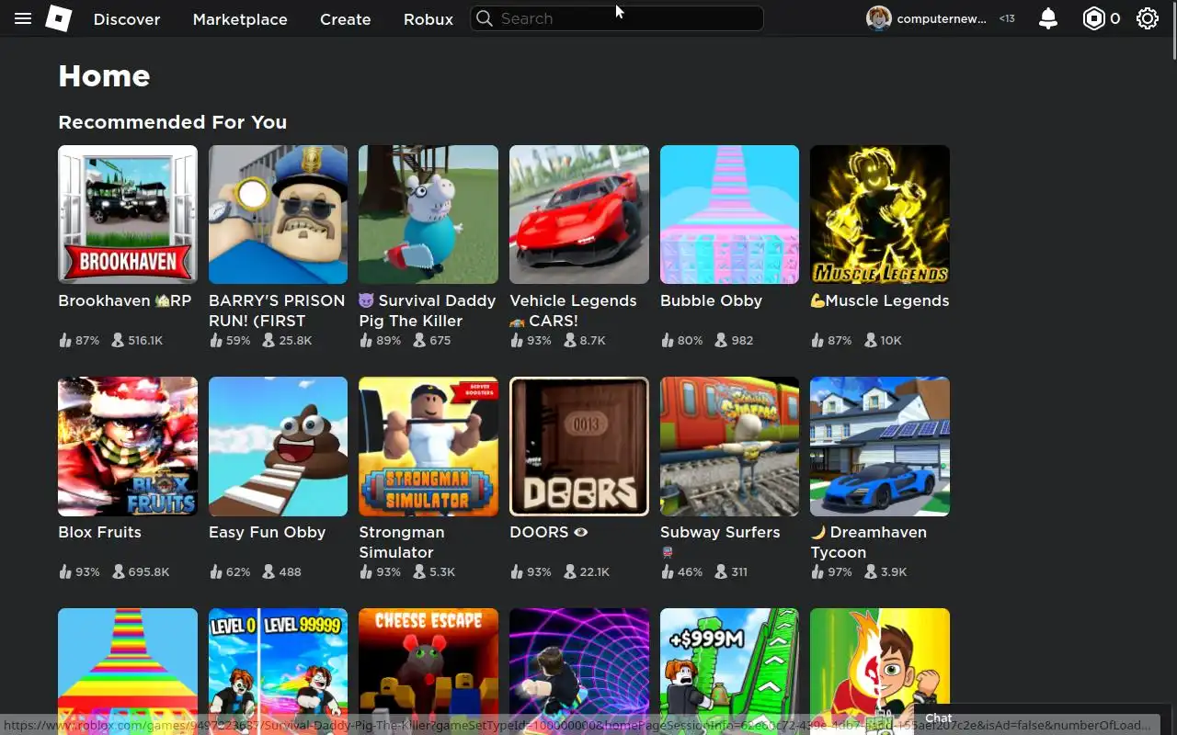Open the Chat panel
This screenshot has width=1177, height=735.
[939, 718]
